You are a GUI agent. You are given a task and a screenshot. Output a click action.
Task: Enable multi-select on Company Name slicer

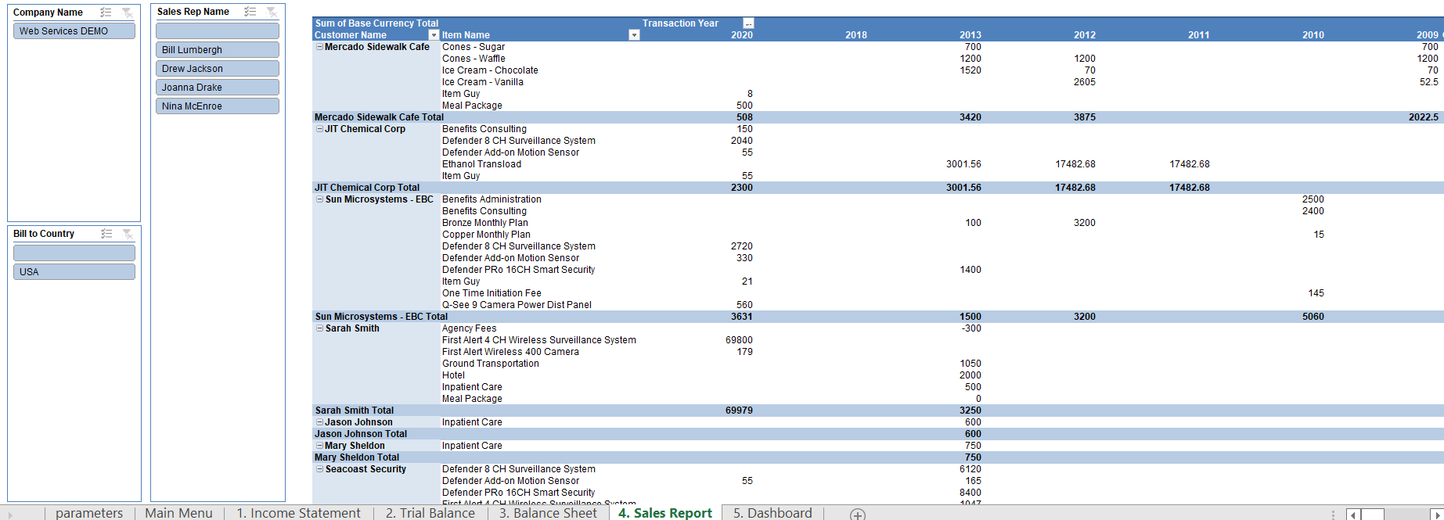coord(106,13)
